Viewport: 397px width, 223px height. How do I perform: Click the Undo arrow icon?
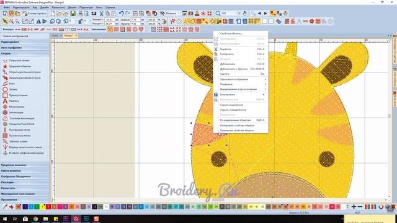pos(122,14)
